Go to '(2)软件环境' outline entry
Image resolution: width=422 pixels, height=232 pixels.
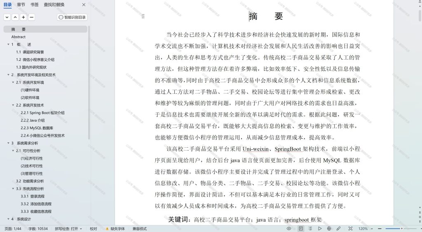coord(30,97)
